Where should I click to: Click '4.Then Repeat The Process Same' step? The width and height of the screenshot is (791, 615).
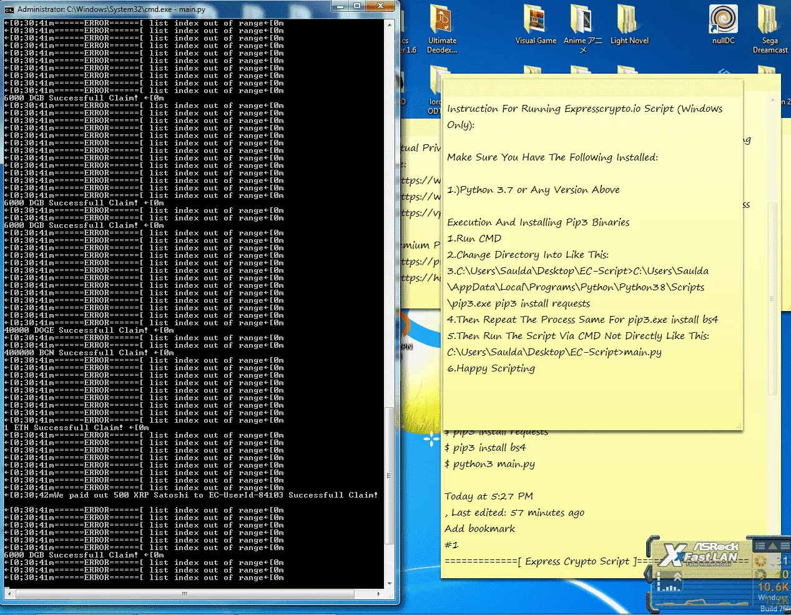pos(582,320)
